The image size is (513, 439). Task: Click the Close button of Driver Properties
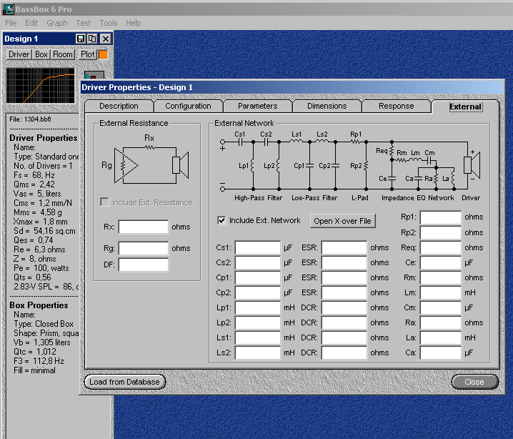click(474, 382)
